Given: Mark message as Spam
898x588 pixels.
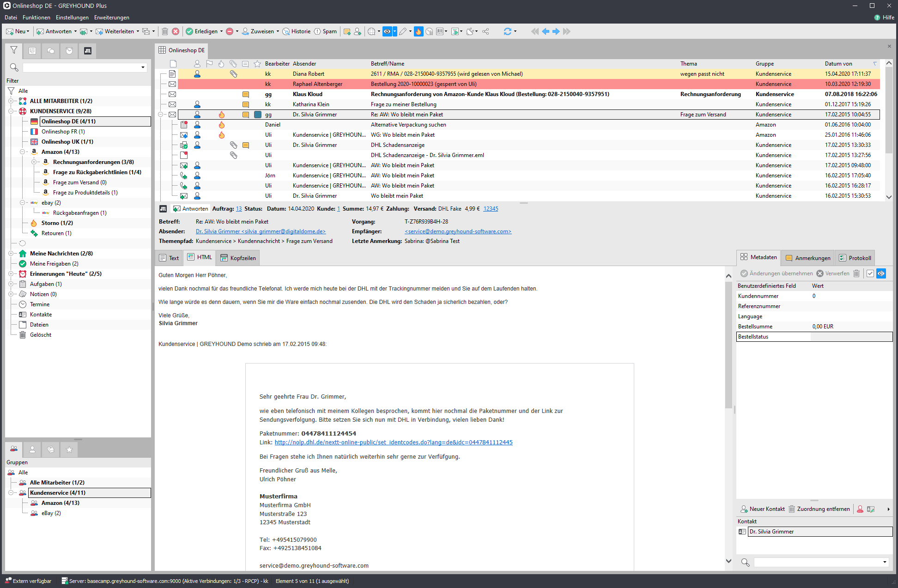Looking at the screenshot, I should (325, 31).
